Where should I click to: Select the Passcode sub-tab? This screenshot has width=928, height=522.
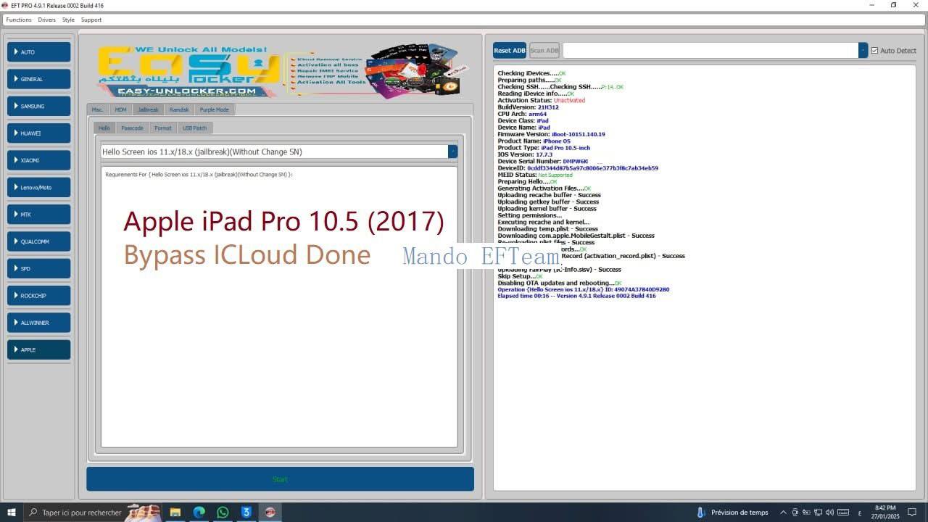[132, 128]
